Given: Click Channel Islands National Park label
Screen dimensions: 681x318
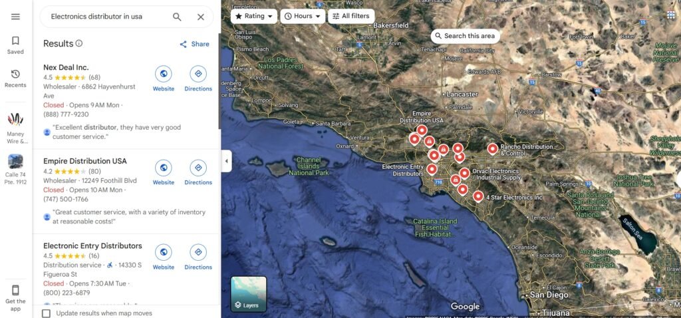Looking at the screenshot, I should (x=309, y=166).
